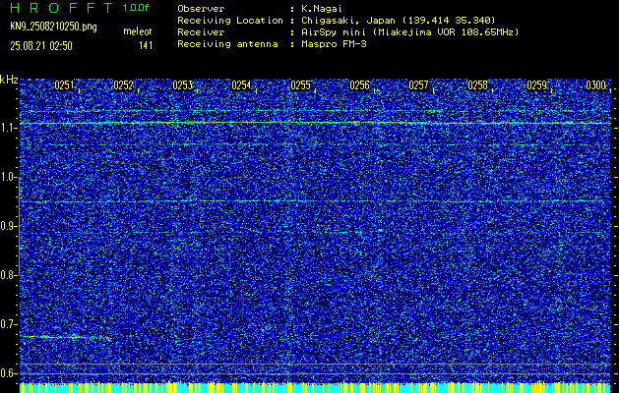Click the red meteor echo trace below 0.7 kHz
This screenshot has height=393, width=619.
click(96, 338)
